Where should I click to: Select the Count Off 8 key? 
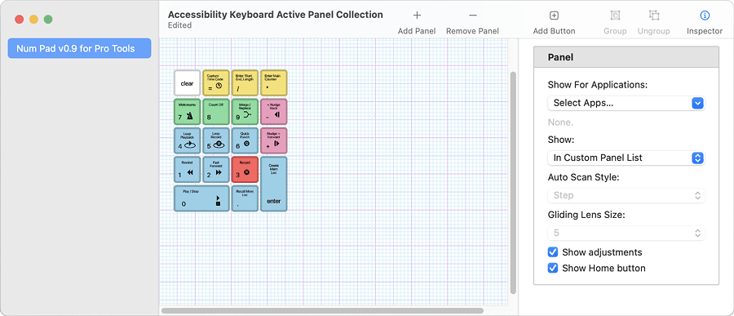[x=216, y=112]
